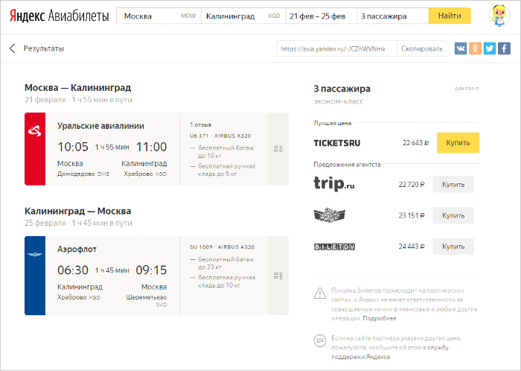Share via Odnoklassniki icon
Image resolution: width=521 pixels, height=371 pixels.
coord(475,48)
